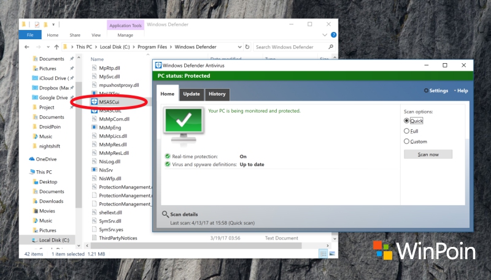Click the Refresh button in address bar
This screenshot has height=280, width=491.
[x=247, y=47]
